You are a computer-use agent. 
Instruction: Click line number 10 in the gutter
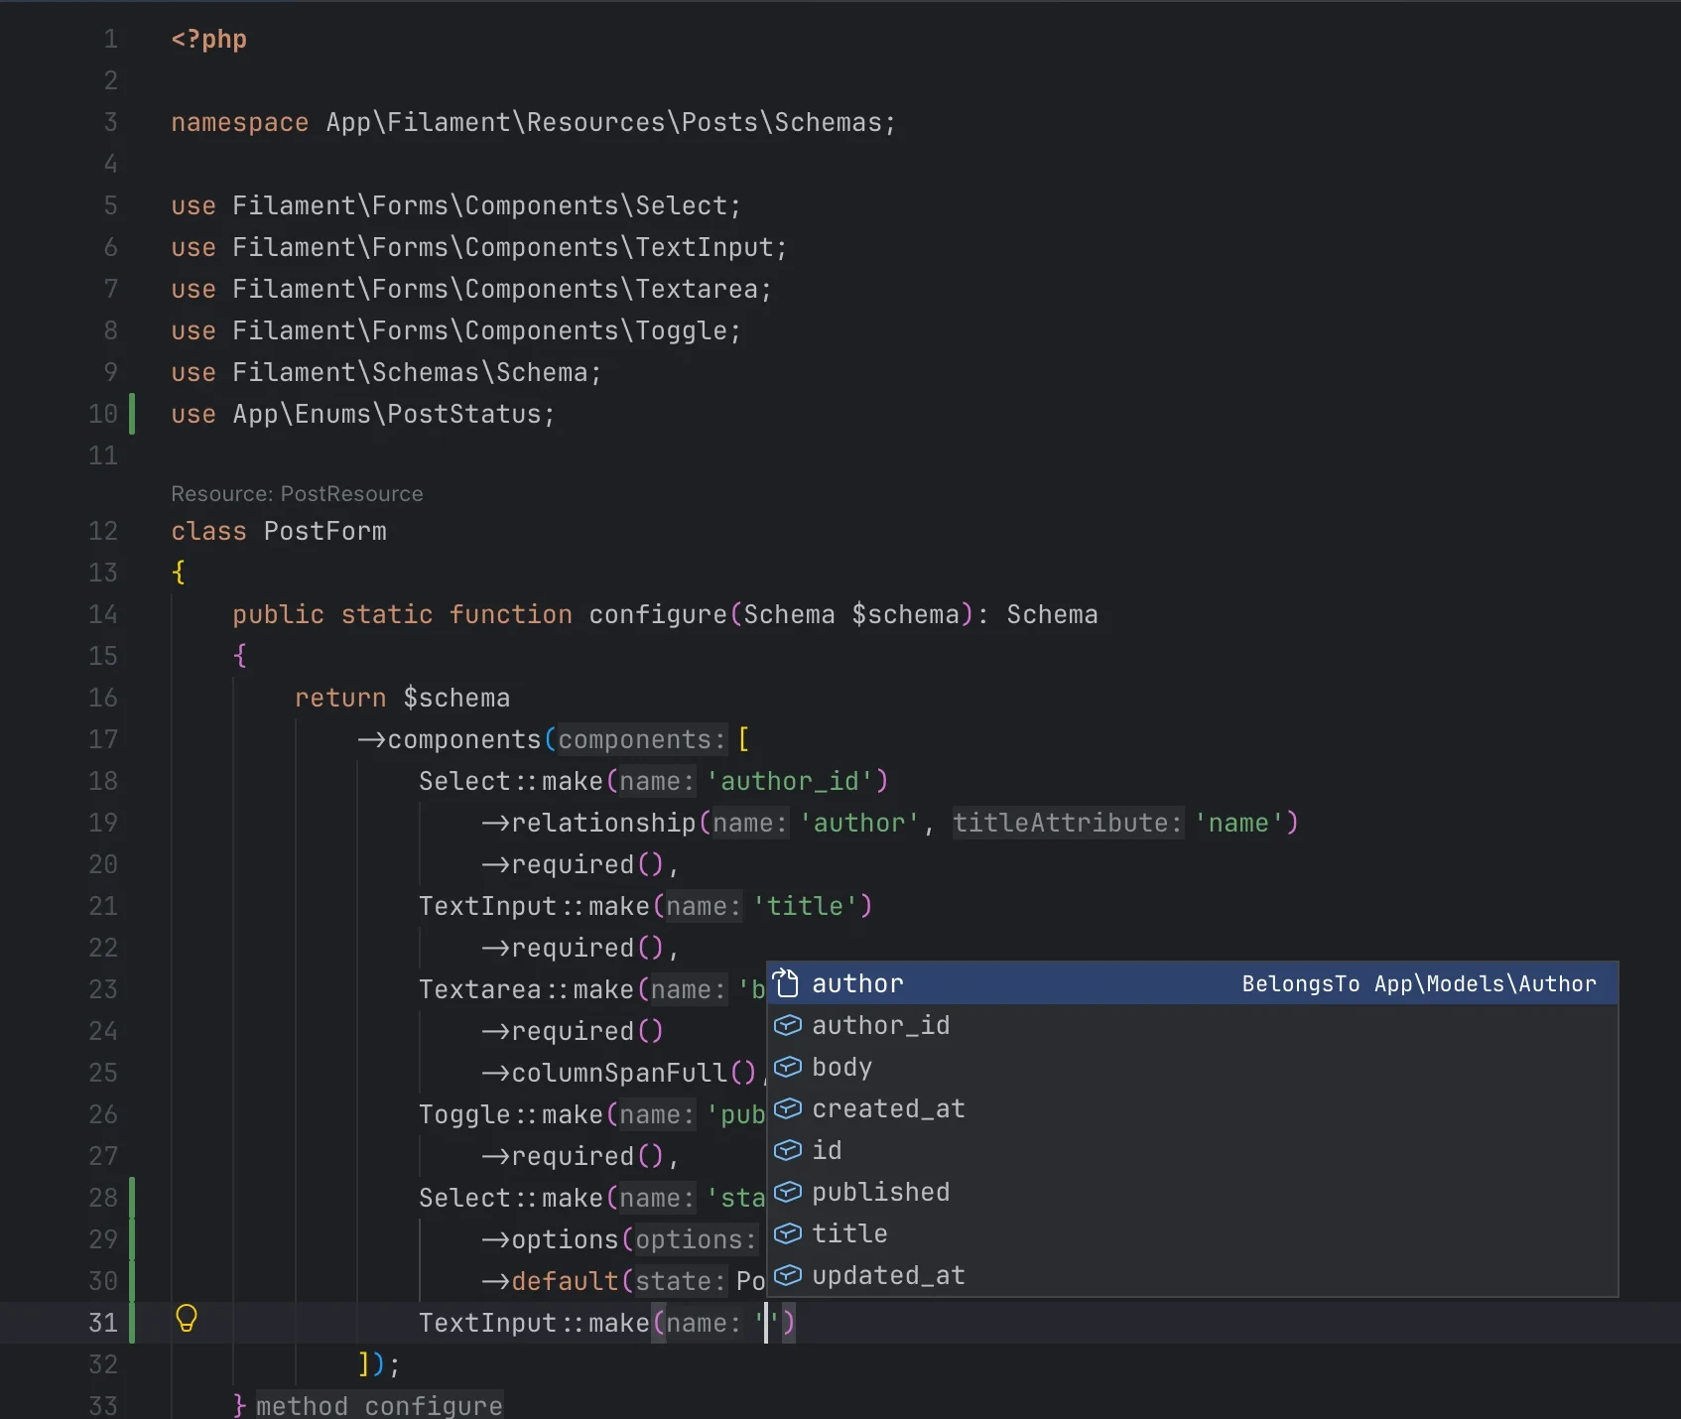click(103, 414)
